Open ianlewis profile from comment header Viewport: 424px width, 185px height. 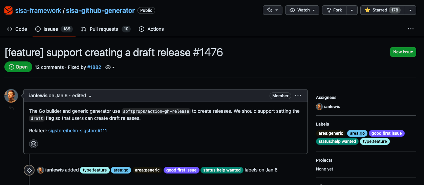(38, 96)
